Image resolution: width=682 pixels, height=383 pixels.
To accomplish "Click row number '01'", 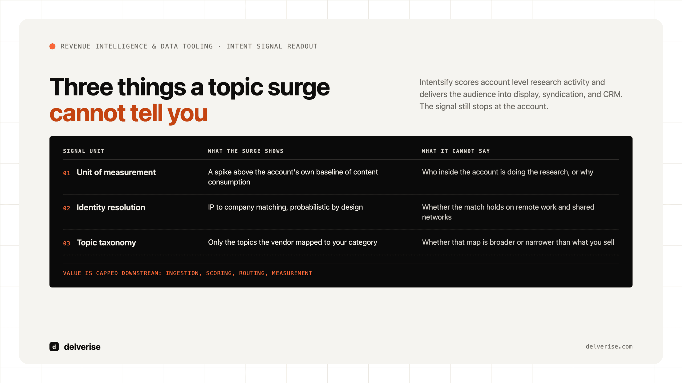I will coord(67,173).
